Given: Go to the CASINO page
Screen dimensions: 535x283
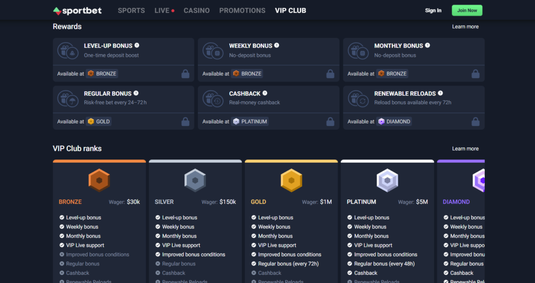Looking at the screenshot, I should (196, 10).
